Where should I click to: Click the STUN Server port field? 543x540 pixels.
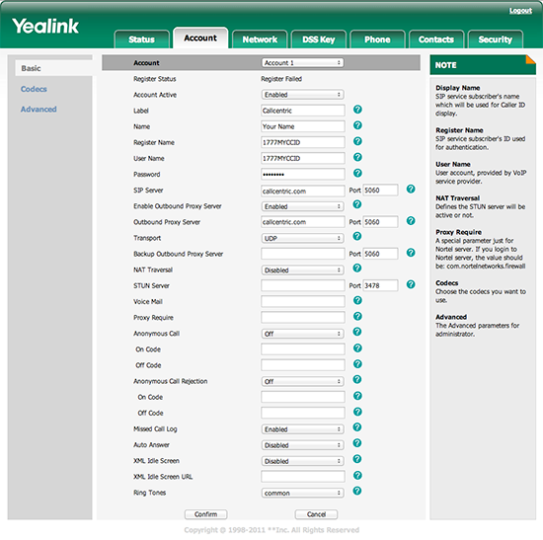pos(380,285)
